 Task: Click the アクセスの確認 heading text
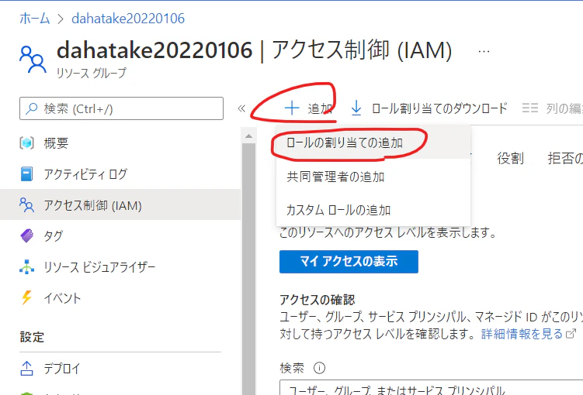[318, 300]
